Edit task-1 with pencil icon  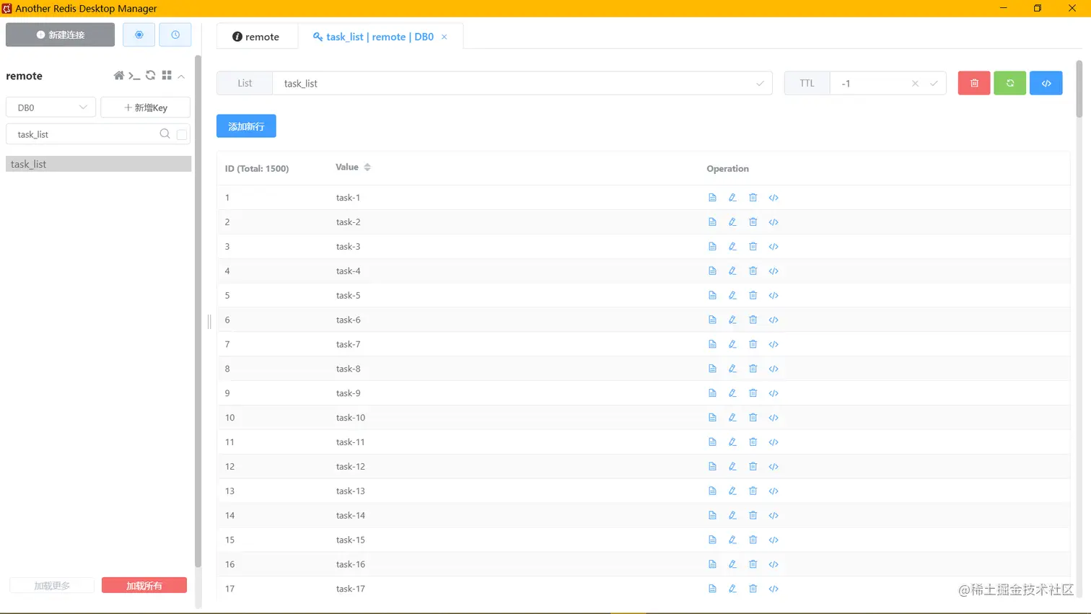click(732, 198)
